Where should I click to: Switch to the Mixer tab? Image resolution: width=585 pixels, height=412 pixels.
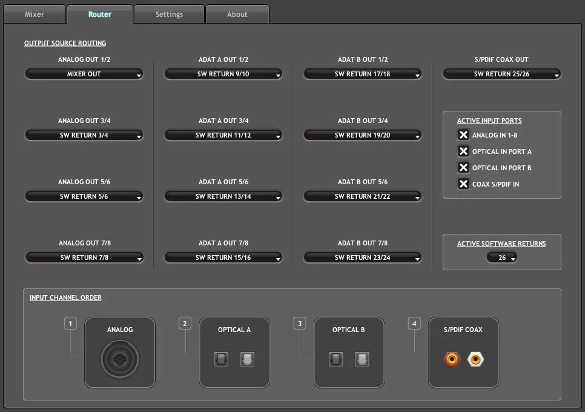34,14
